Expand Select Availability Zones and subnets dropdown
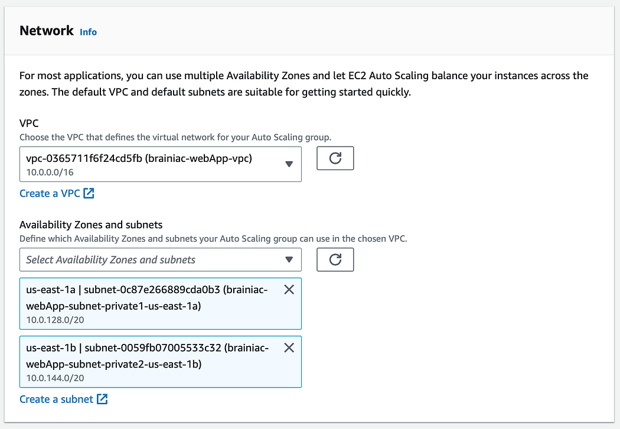Viewport: 620px width, 429px height. click(161, 259)
